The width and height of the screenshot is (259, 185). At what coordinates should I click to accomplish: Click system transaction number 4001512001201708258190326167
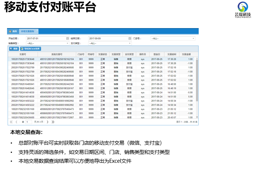tap(57, 88)
